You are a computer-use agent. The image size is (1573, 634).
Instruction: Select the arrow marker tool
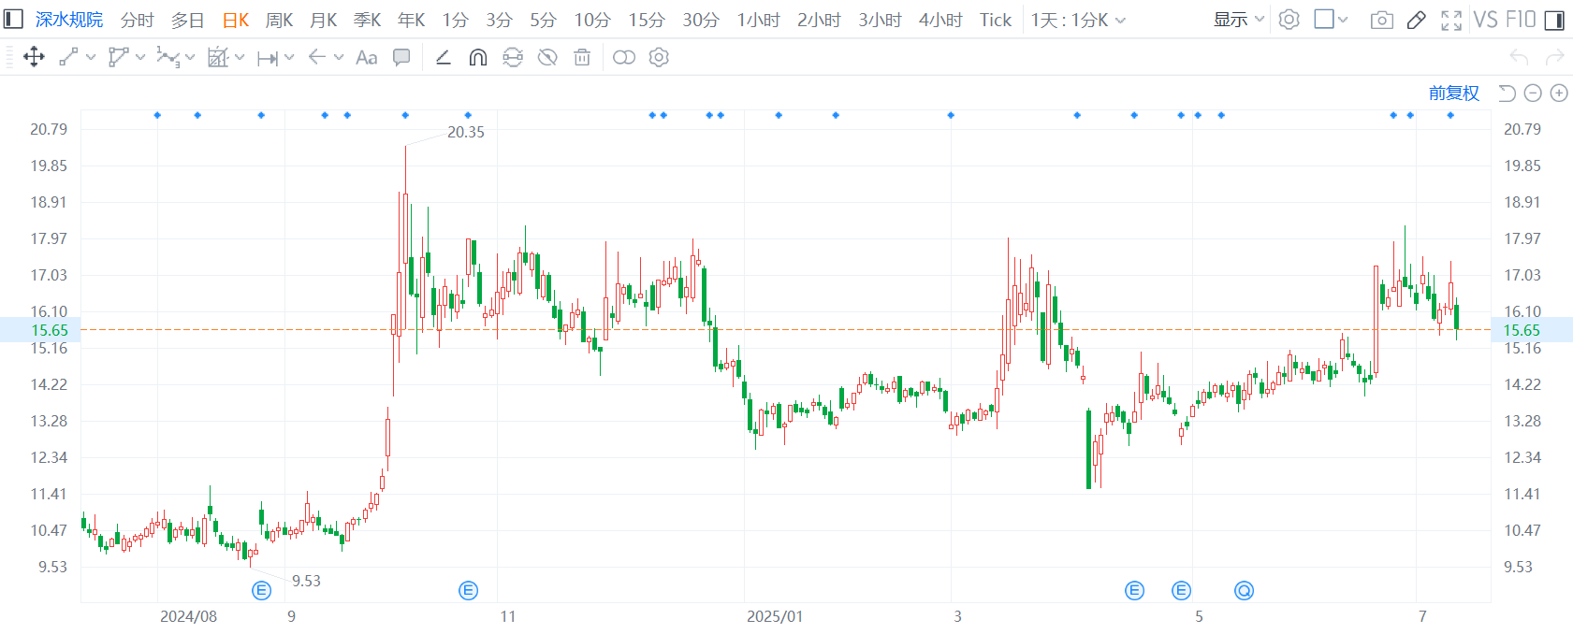317,57
